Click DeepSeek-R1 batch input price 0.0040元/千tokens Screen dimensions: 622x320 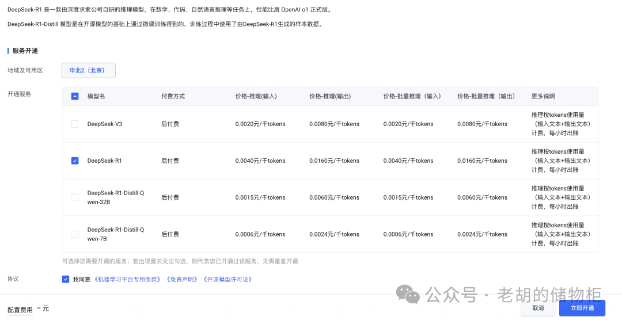click(x=408, y=161)
